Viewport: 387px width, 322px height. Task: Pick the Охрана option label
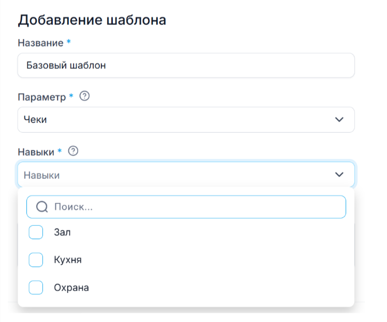(71, 287)
